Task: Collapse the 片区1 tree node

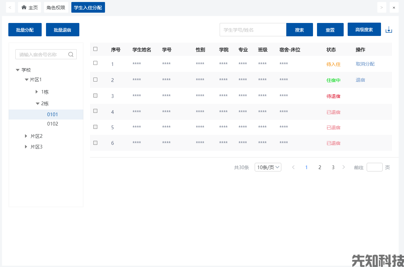Action: (27, 80)
